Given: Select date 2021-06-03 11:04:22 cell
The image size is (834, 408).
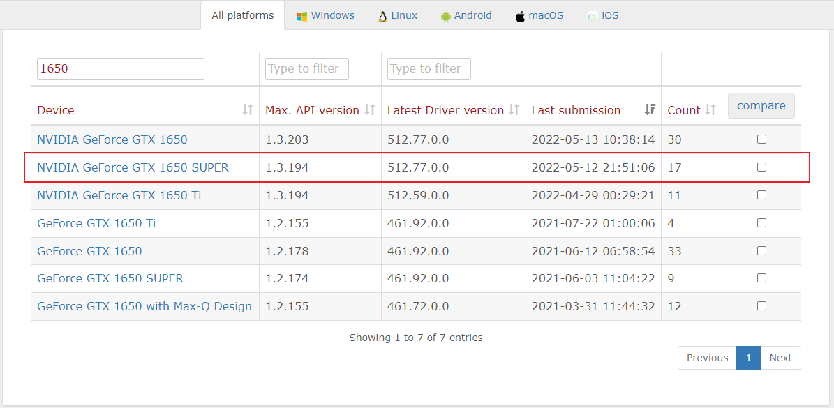Looking at the screenshot, I should click(x=593, y=278).
